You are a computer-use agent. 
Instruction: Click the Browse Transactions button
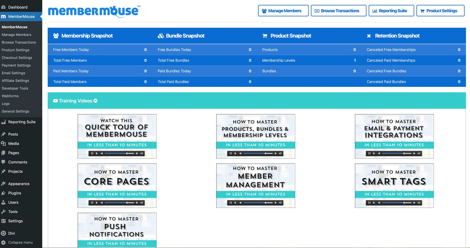pyautogui.click(x=338, y=11)
